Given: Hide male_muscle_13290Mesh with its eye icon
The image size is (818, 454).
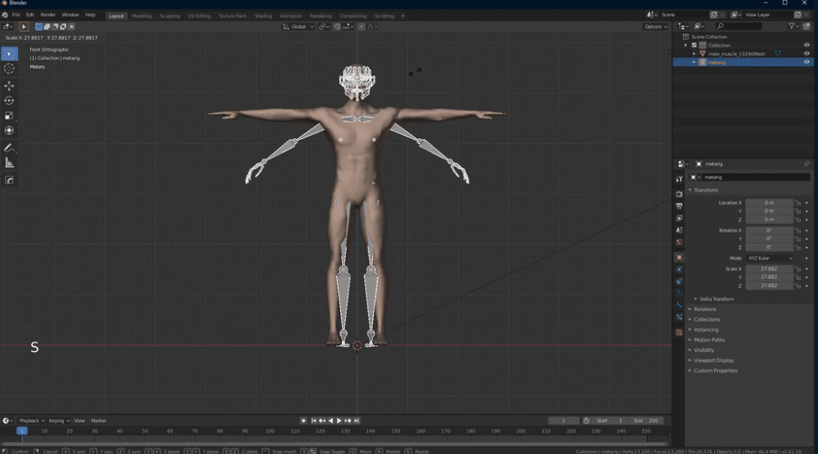Looking at the screenshot, I should pos(807,54).
